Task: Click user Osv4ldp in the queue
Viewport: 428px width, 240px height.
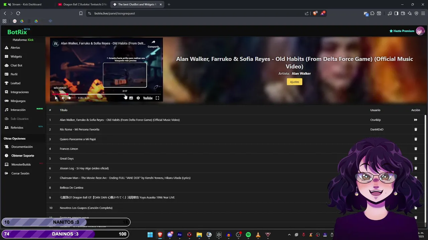Action: 376,120
